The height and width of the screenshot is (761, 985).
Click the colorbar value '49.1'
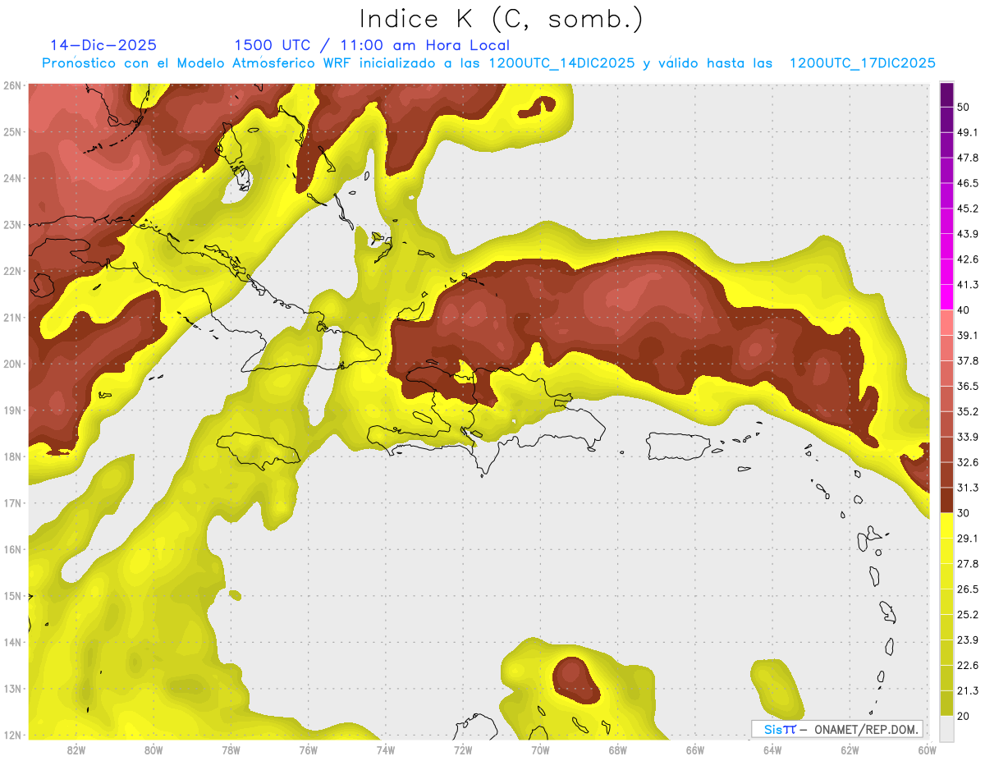pos(968,132)
